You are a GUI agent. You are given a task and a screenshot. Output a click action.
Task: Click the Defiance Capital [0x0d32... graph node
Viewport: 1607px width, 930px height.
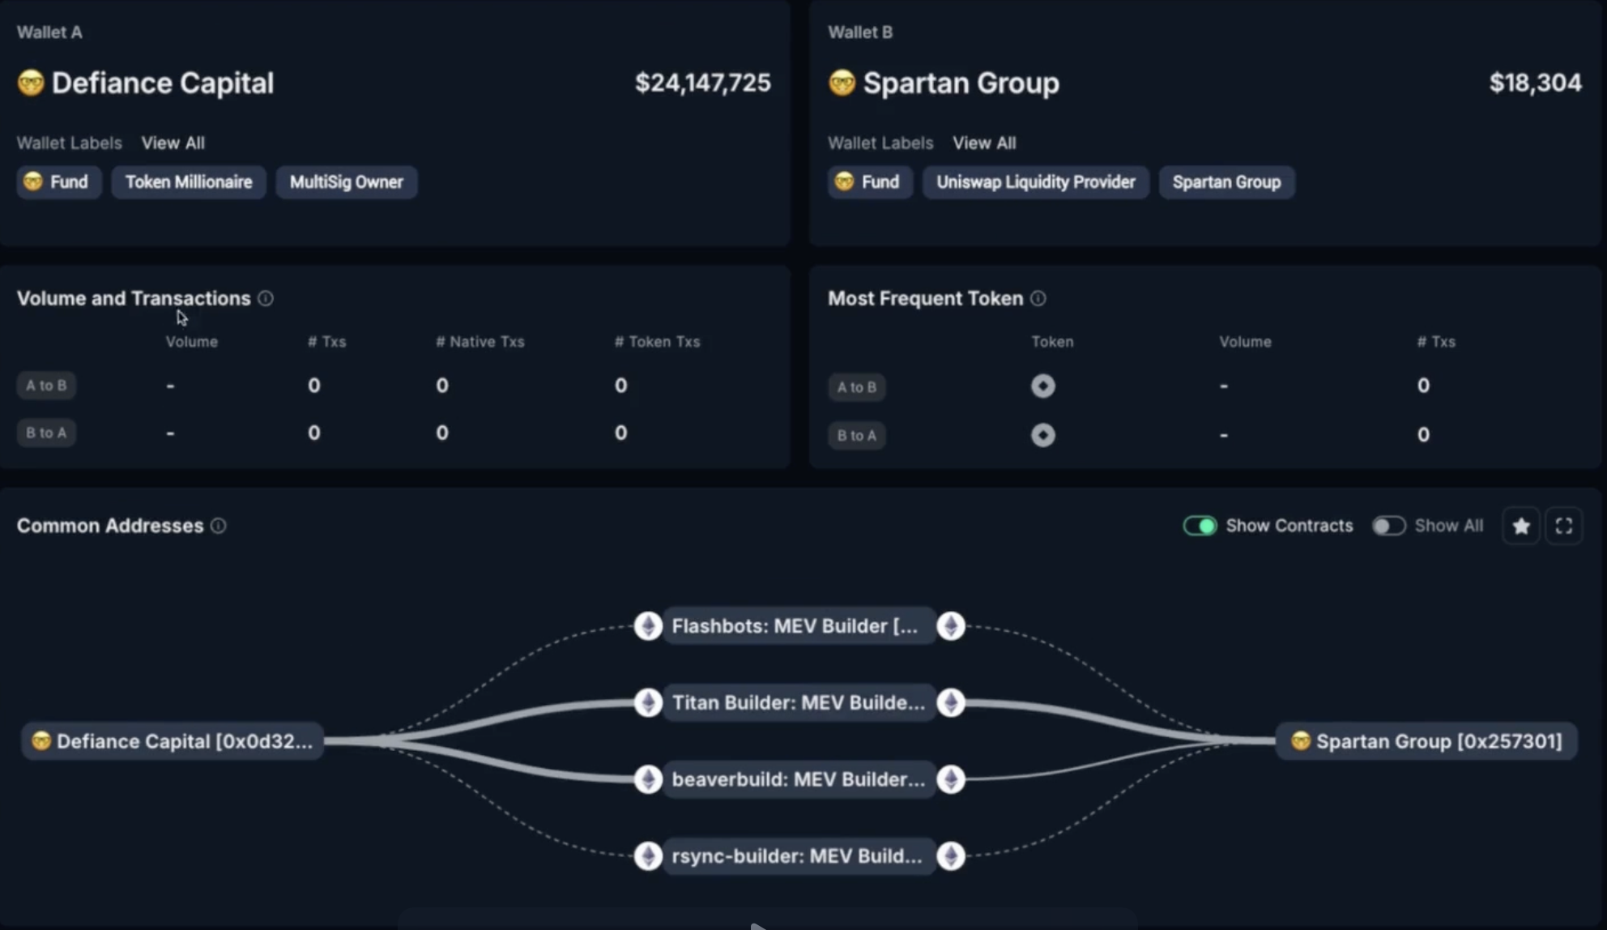tap(173, 741)
